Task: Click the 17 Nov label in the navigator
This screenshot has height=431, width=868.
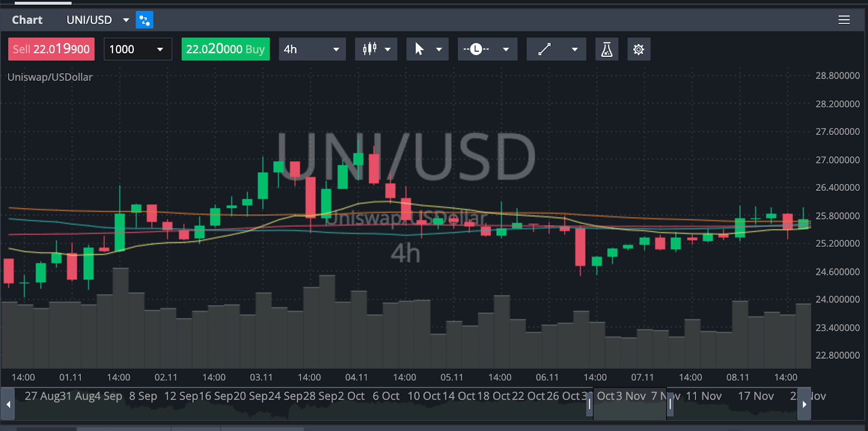Action: [x=756, y=396]
